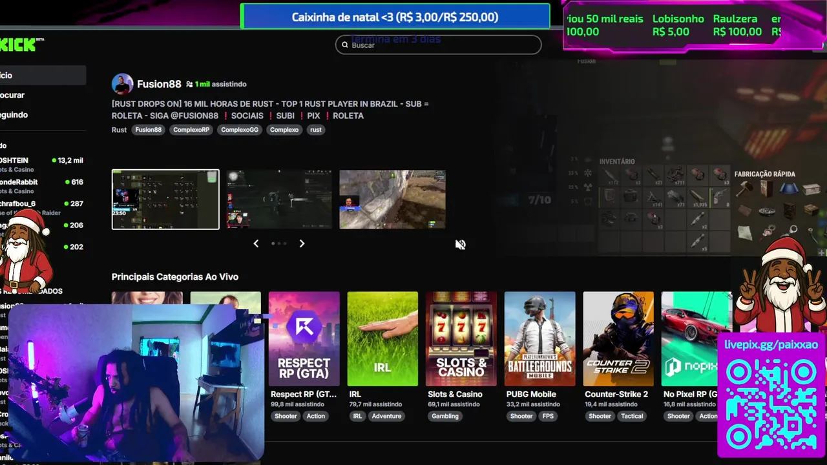Viewport: 827px width, 465px height.
Task: Open the Respect RP (GTA) category cover
Action: coord(304,339)
